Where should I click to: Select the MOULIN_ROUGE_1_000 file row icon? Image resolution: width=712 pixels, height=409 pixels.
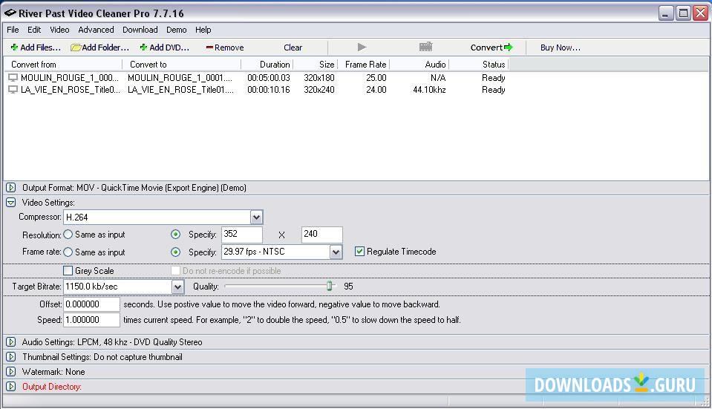(13, 78)
